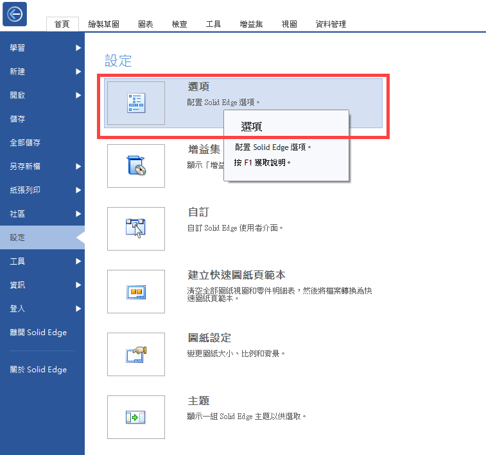Image resolution: width=486 pixels, height=455 pixels.
Task: Expand the sidebar 工具 submenu arrow
Action: pos(78,261)
